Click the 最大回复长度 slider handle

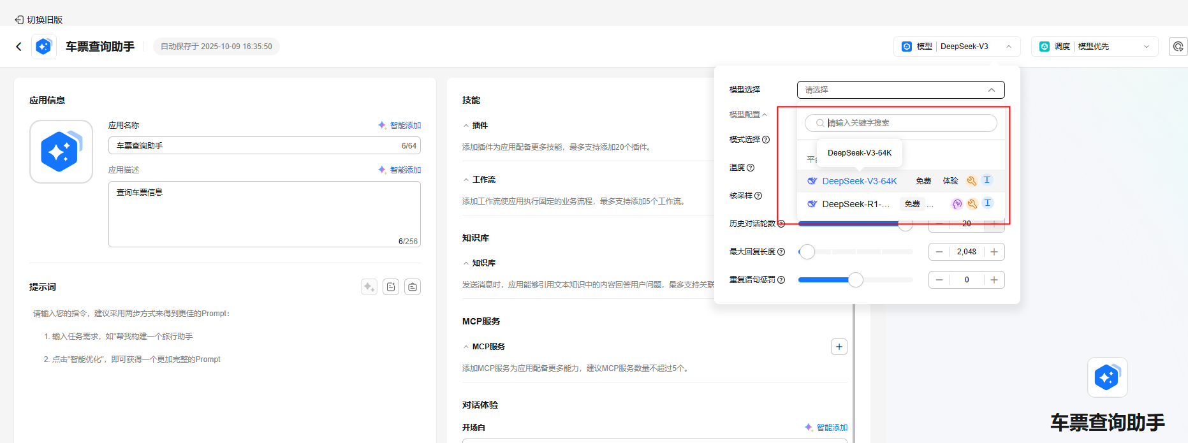click(x=807, y=252)
